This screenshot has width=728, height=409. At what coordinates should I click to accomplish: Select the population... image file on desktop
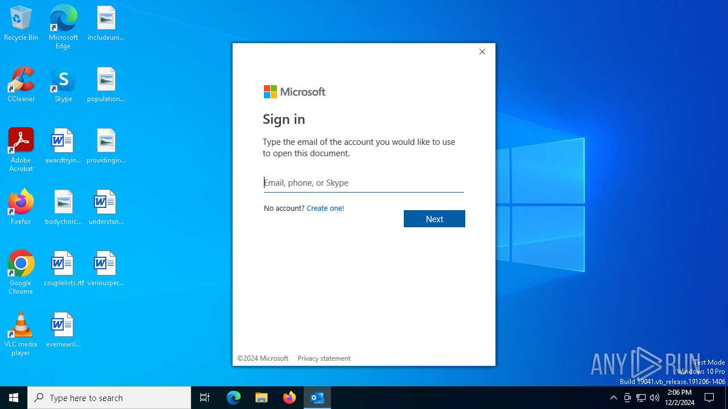(x=106, y=85)
